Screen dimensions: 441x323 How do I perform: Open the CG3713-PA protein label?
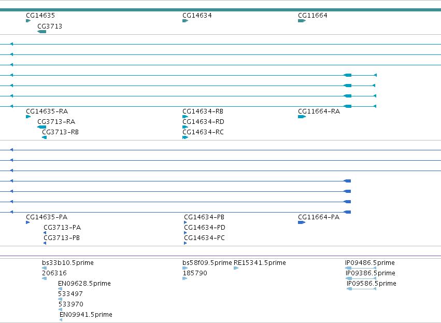pyautogui.click(x=62, y=227)
